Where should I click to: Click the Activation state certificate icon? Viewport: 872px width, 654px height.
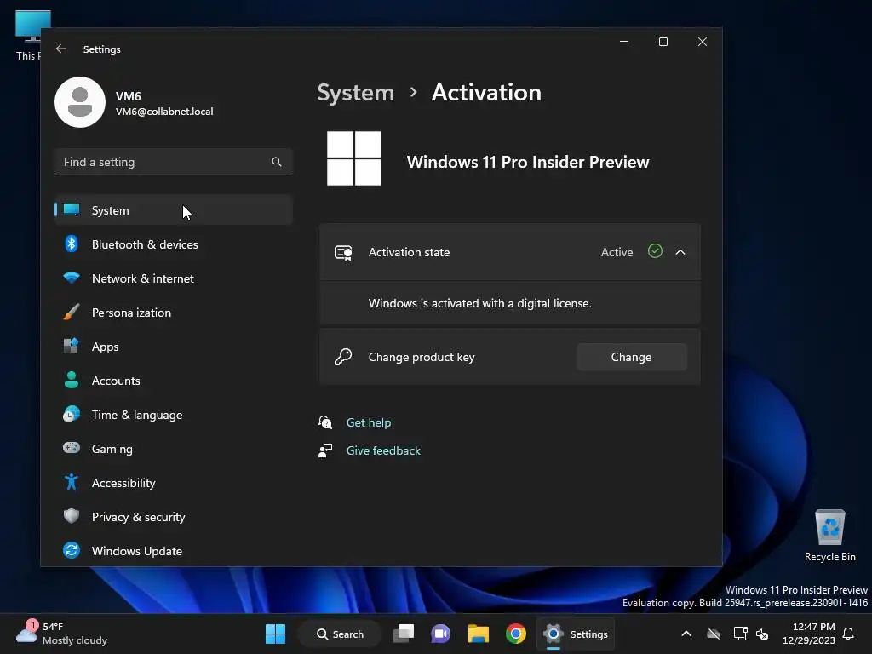coord(343,252)
